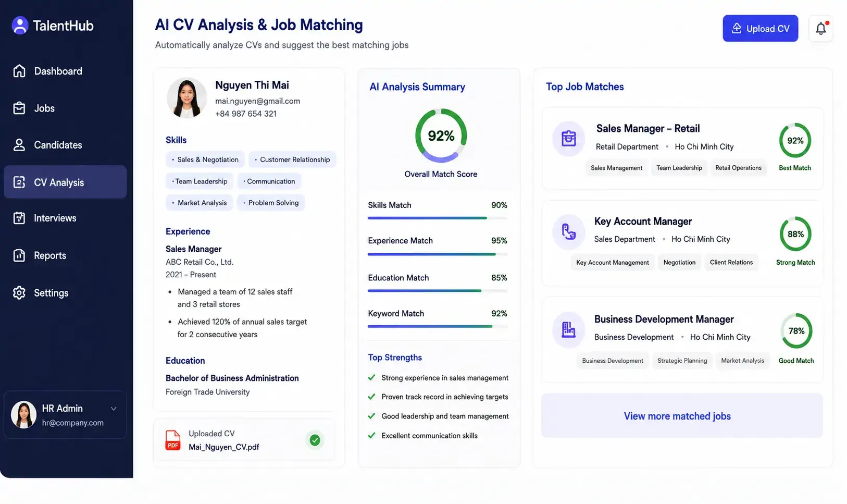Screen dimensions: 847x504
Task: Click the Team Leadership candidate skill tag
Action: (200, 181)
